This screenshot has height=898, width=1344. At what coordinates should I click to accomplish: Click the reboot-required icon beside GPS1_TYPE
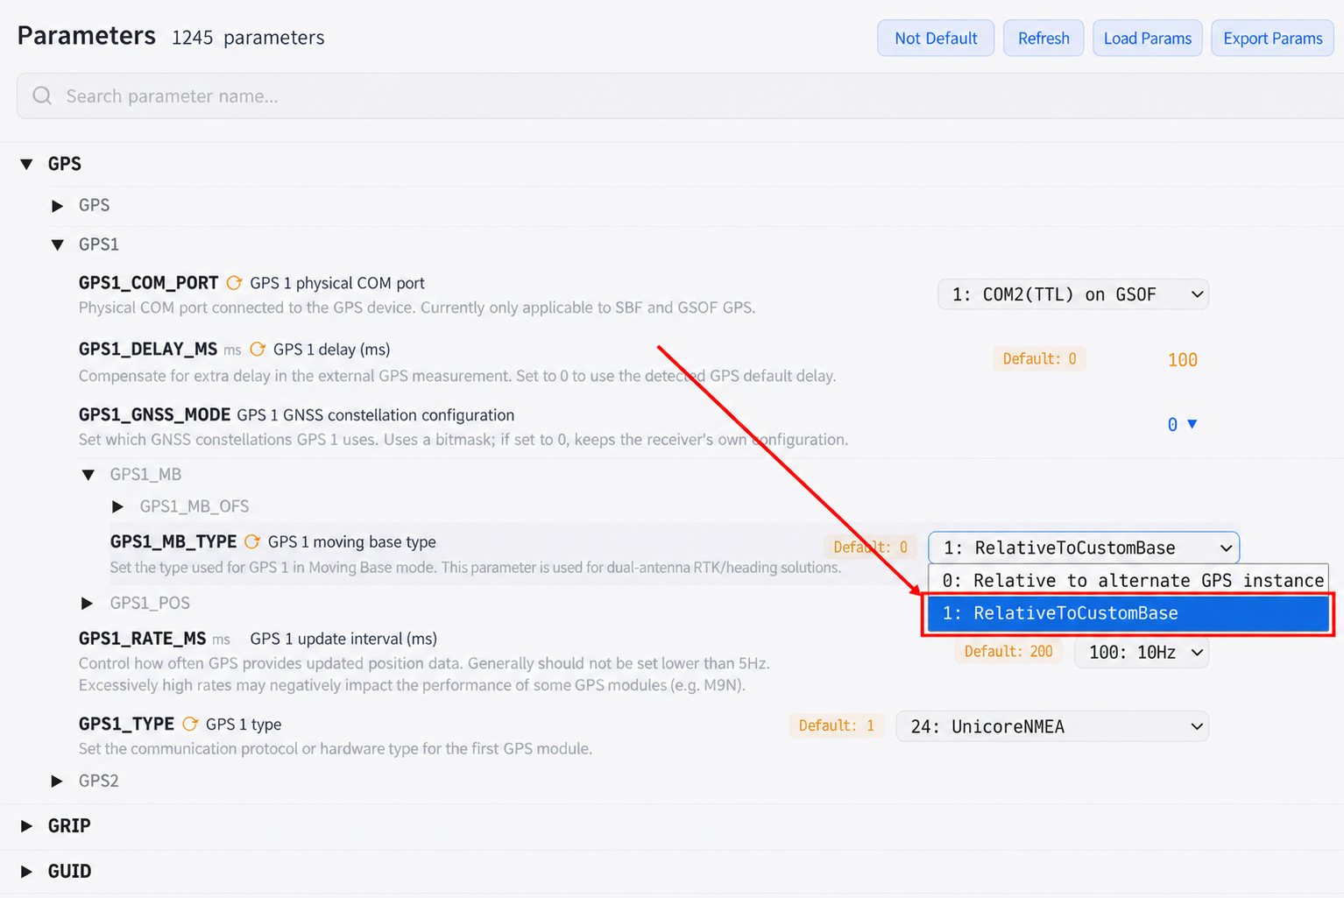click(x=190, y=724)
